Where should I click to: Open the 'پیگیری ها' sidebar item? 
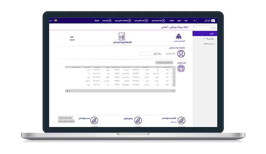(x=208, y=39)
